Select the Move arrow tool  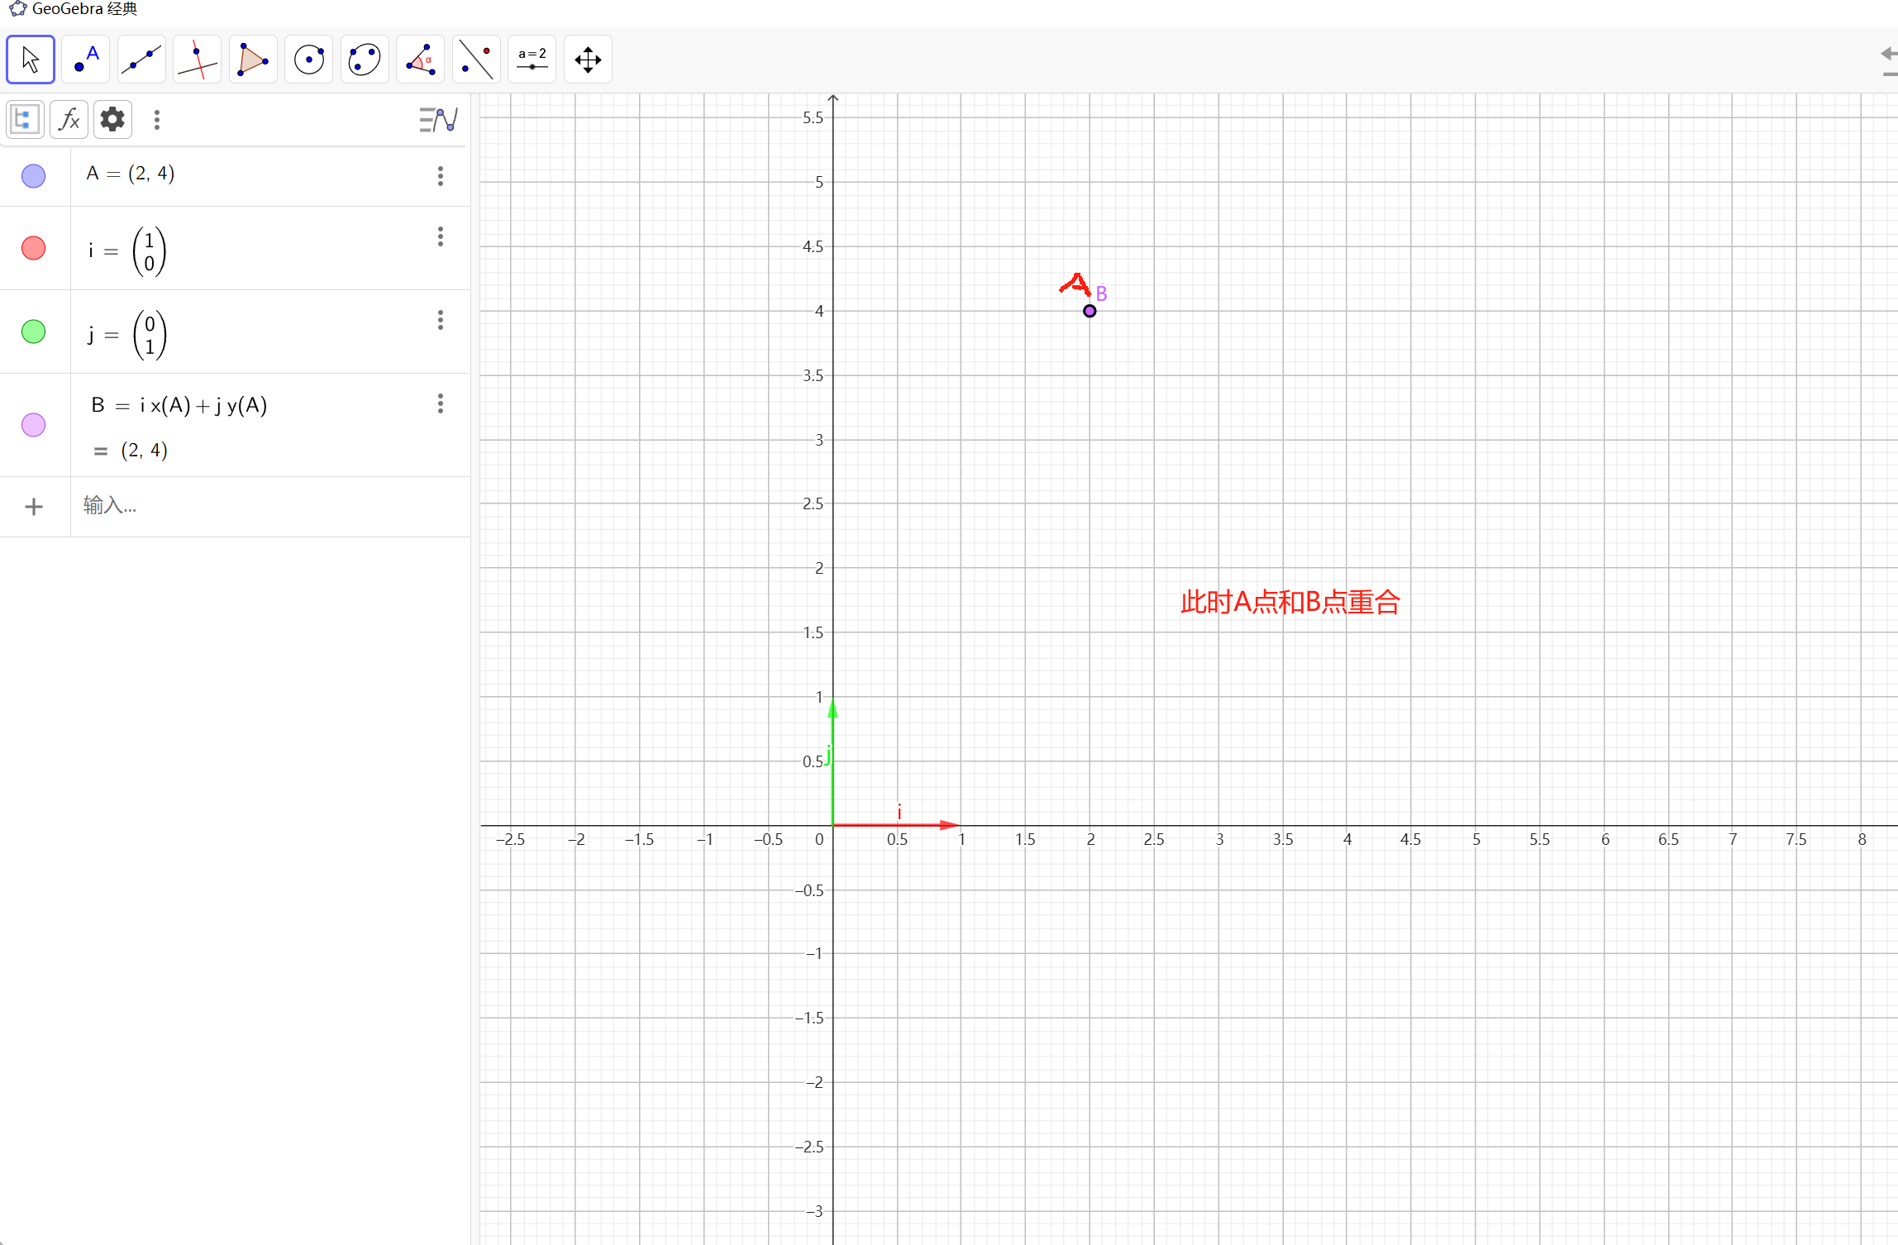coord(31,60)
